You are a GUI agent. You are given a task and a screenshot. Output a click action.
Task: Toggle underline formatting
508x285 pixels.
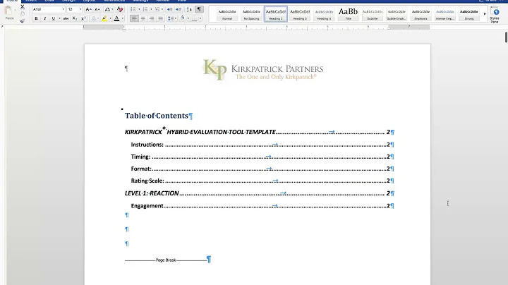54,18
